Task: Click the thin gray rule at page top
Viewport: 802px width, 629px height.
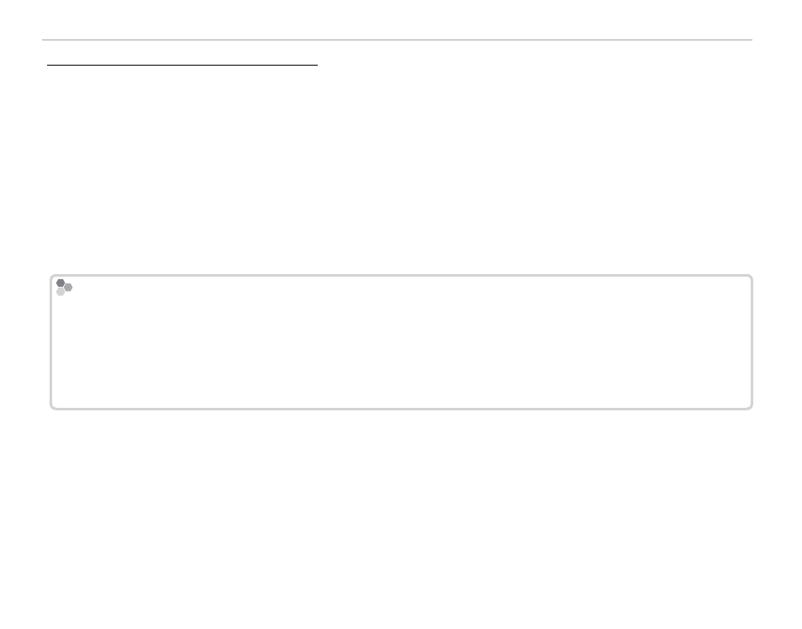Action: 397,40
